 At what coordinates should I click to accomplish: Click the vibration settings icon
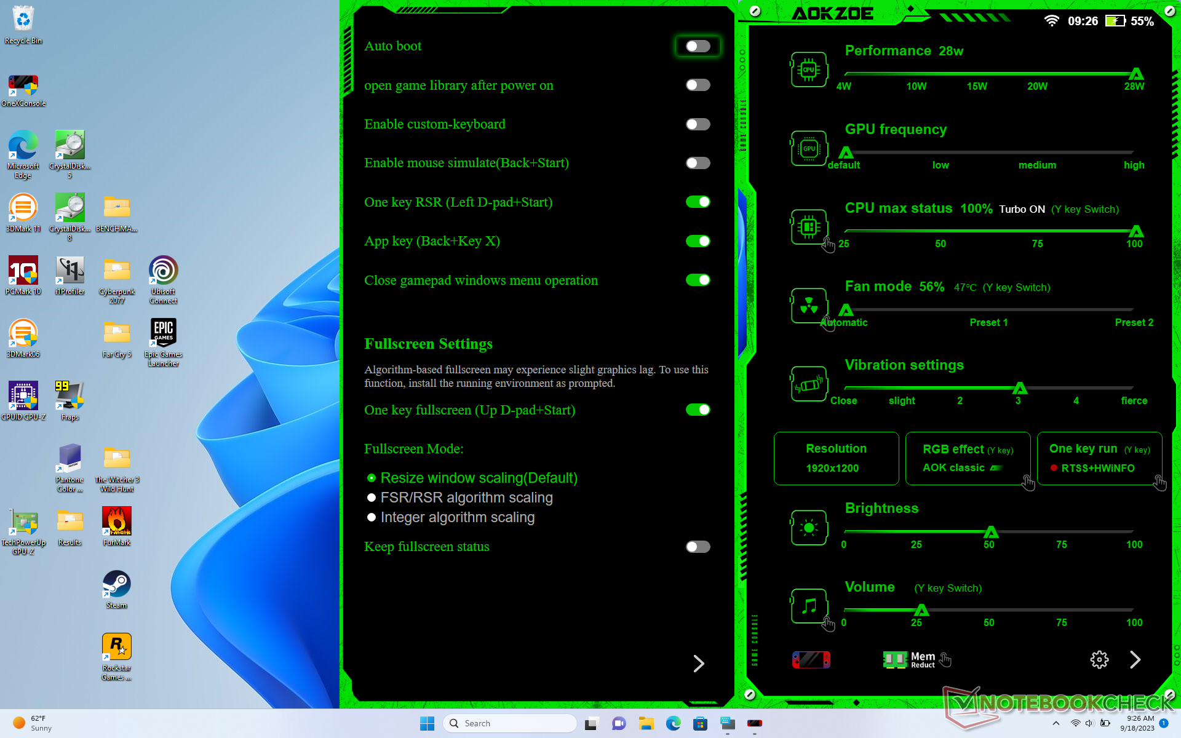808,384
